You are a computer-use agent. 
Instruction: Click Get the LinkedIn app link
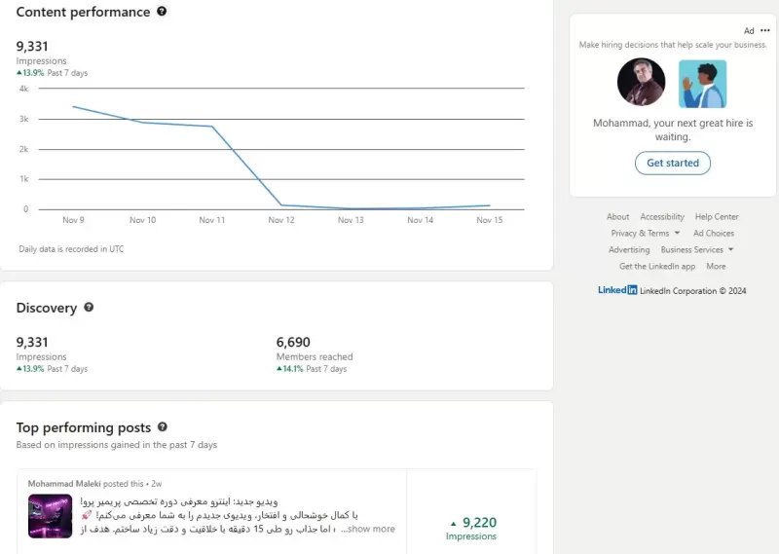656,267
